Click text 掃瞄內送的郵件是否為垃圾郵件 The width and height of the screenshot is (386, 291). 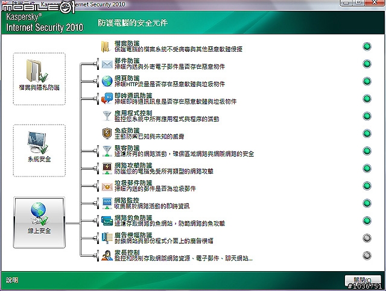click(155, 189)
